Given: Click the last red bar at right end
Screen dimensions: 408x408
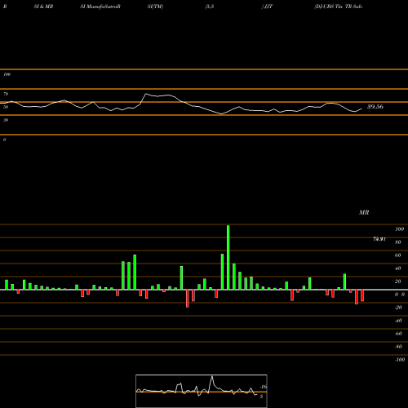Looking at the screenshot, I should [x=362, y=295].
